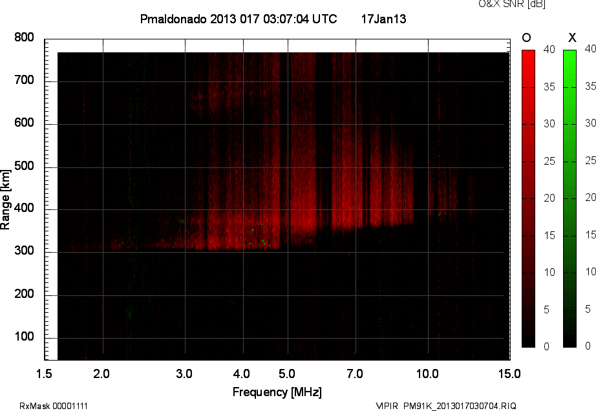Click the date label "17Jan13"

pyautogui.click(x=383, y=19)
